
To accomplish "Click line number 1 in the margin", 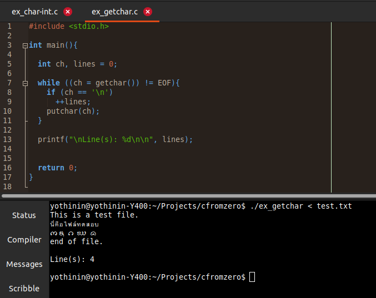I will point(9,26).
